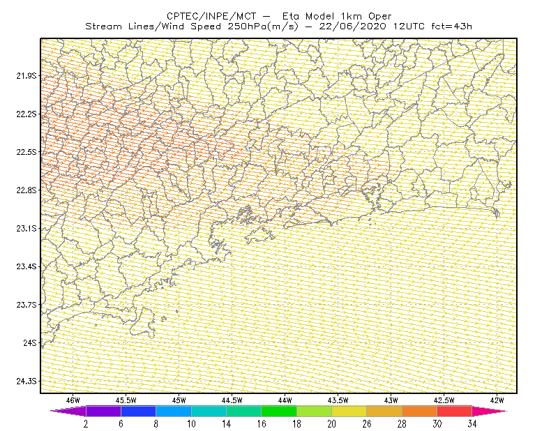Click the colorbar value '16'
Viewport: 558px width, 431px height.
pos(262,424)
